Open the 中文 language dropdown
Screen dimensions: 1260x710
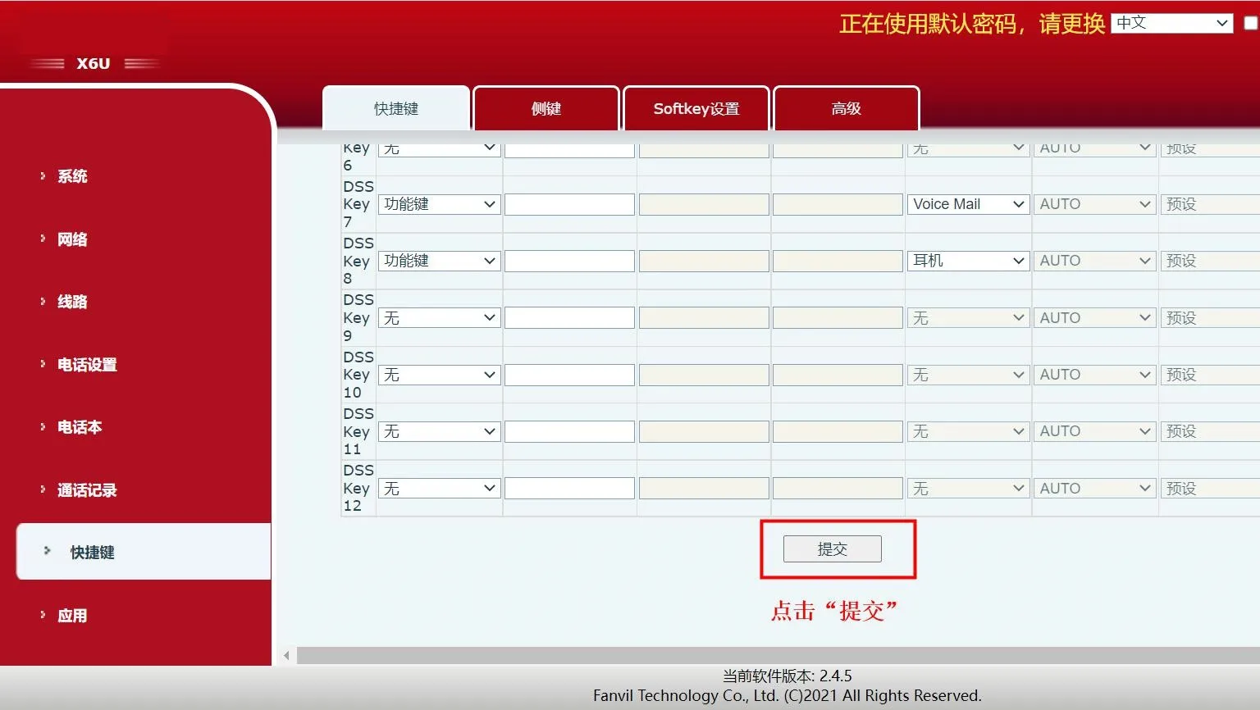click(1171, 23)
